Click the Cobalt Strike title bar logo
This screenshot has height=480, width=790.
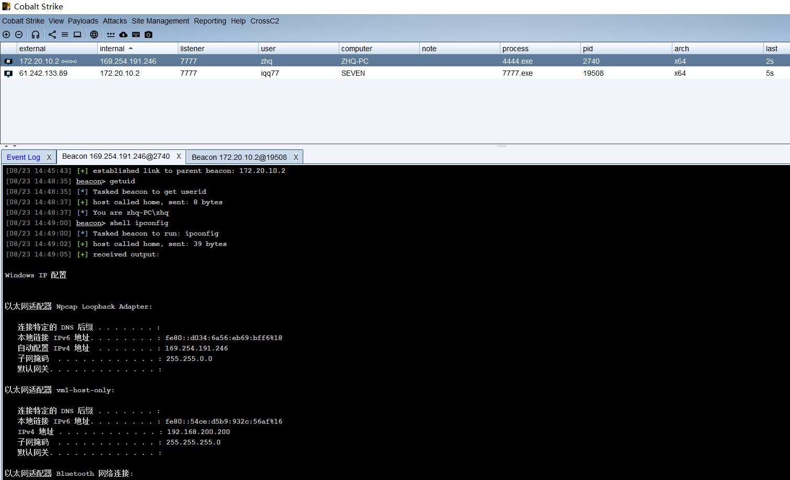tap(6, 6)
